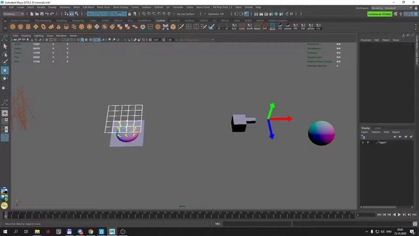Play animation forwards
This screenshot has height=236, width=419.
(399, 214)
